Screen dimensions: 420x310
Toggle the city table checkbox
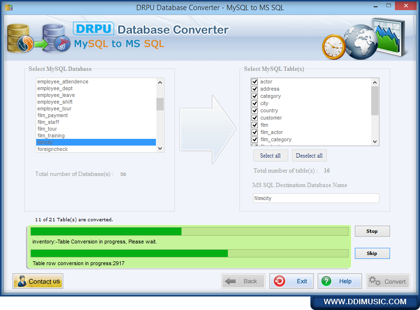pos(255,103)
